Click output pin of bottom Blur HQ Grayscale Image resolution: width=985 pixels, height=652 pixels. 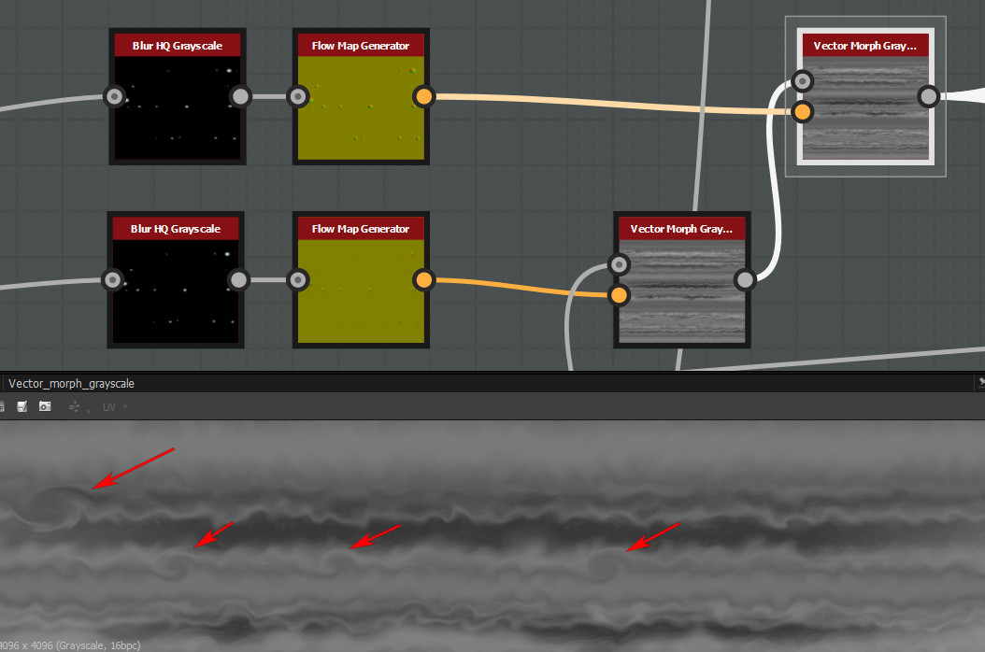tap(238, 279)
